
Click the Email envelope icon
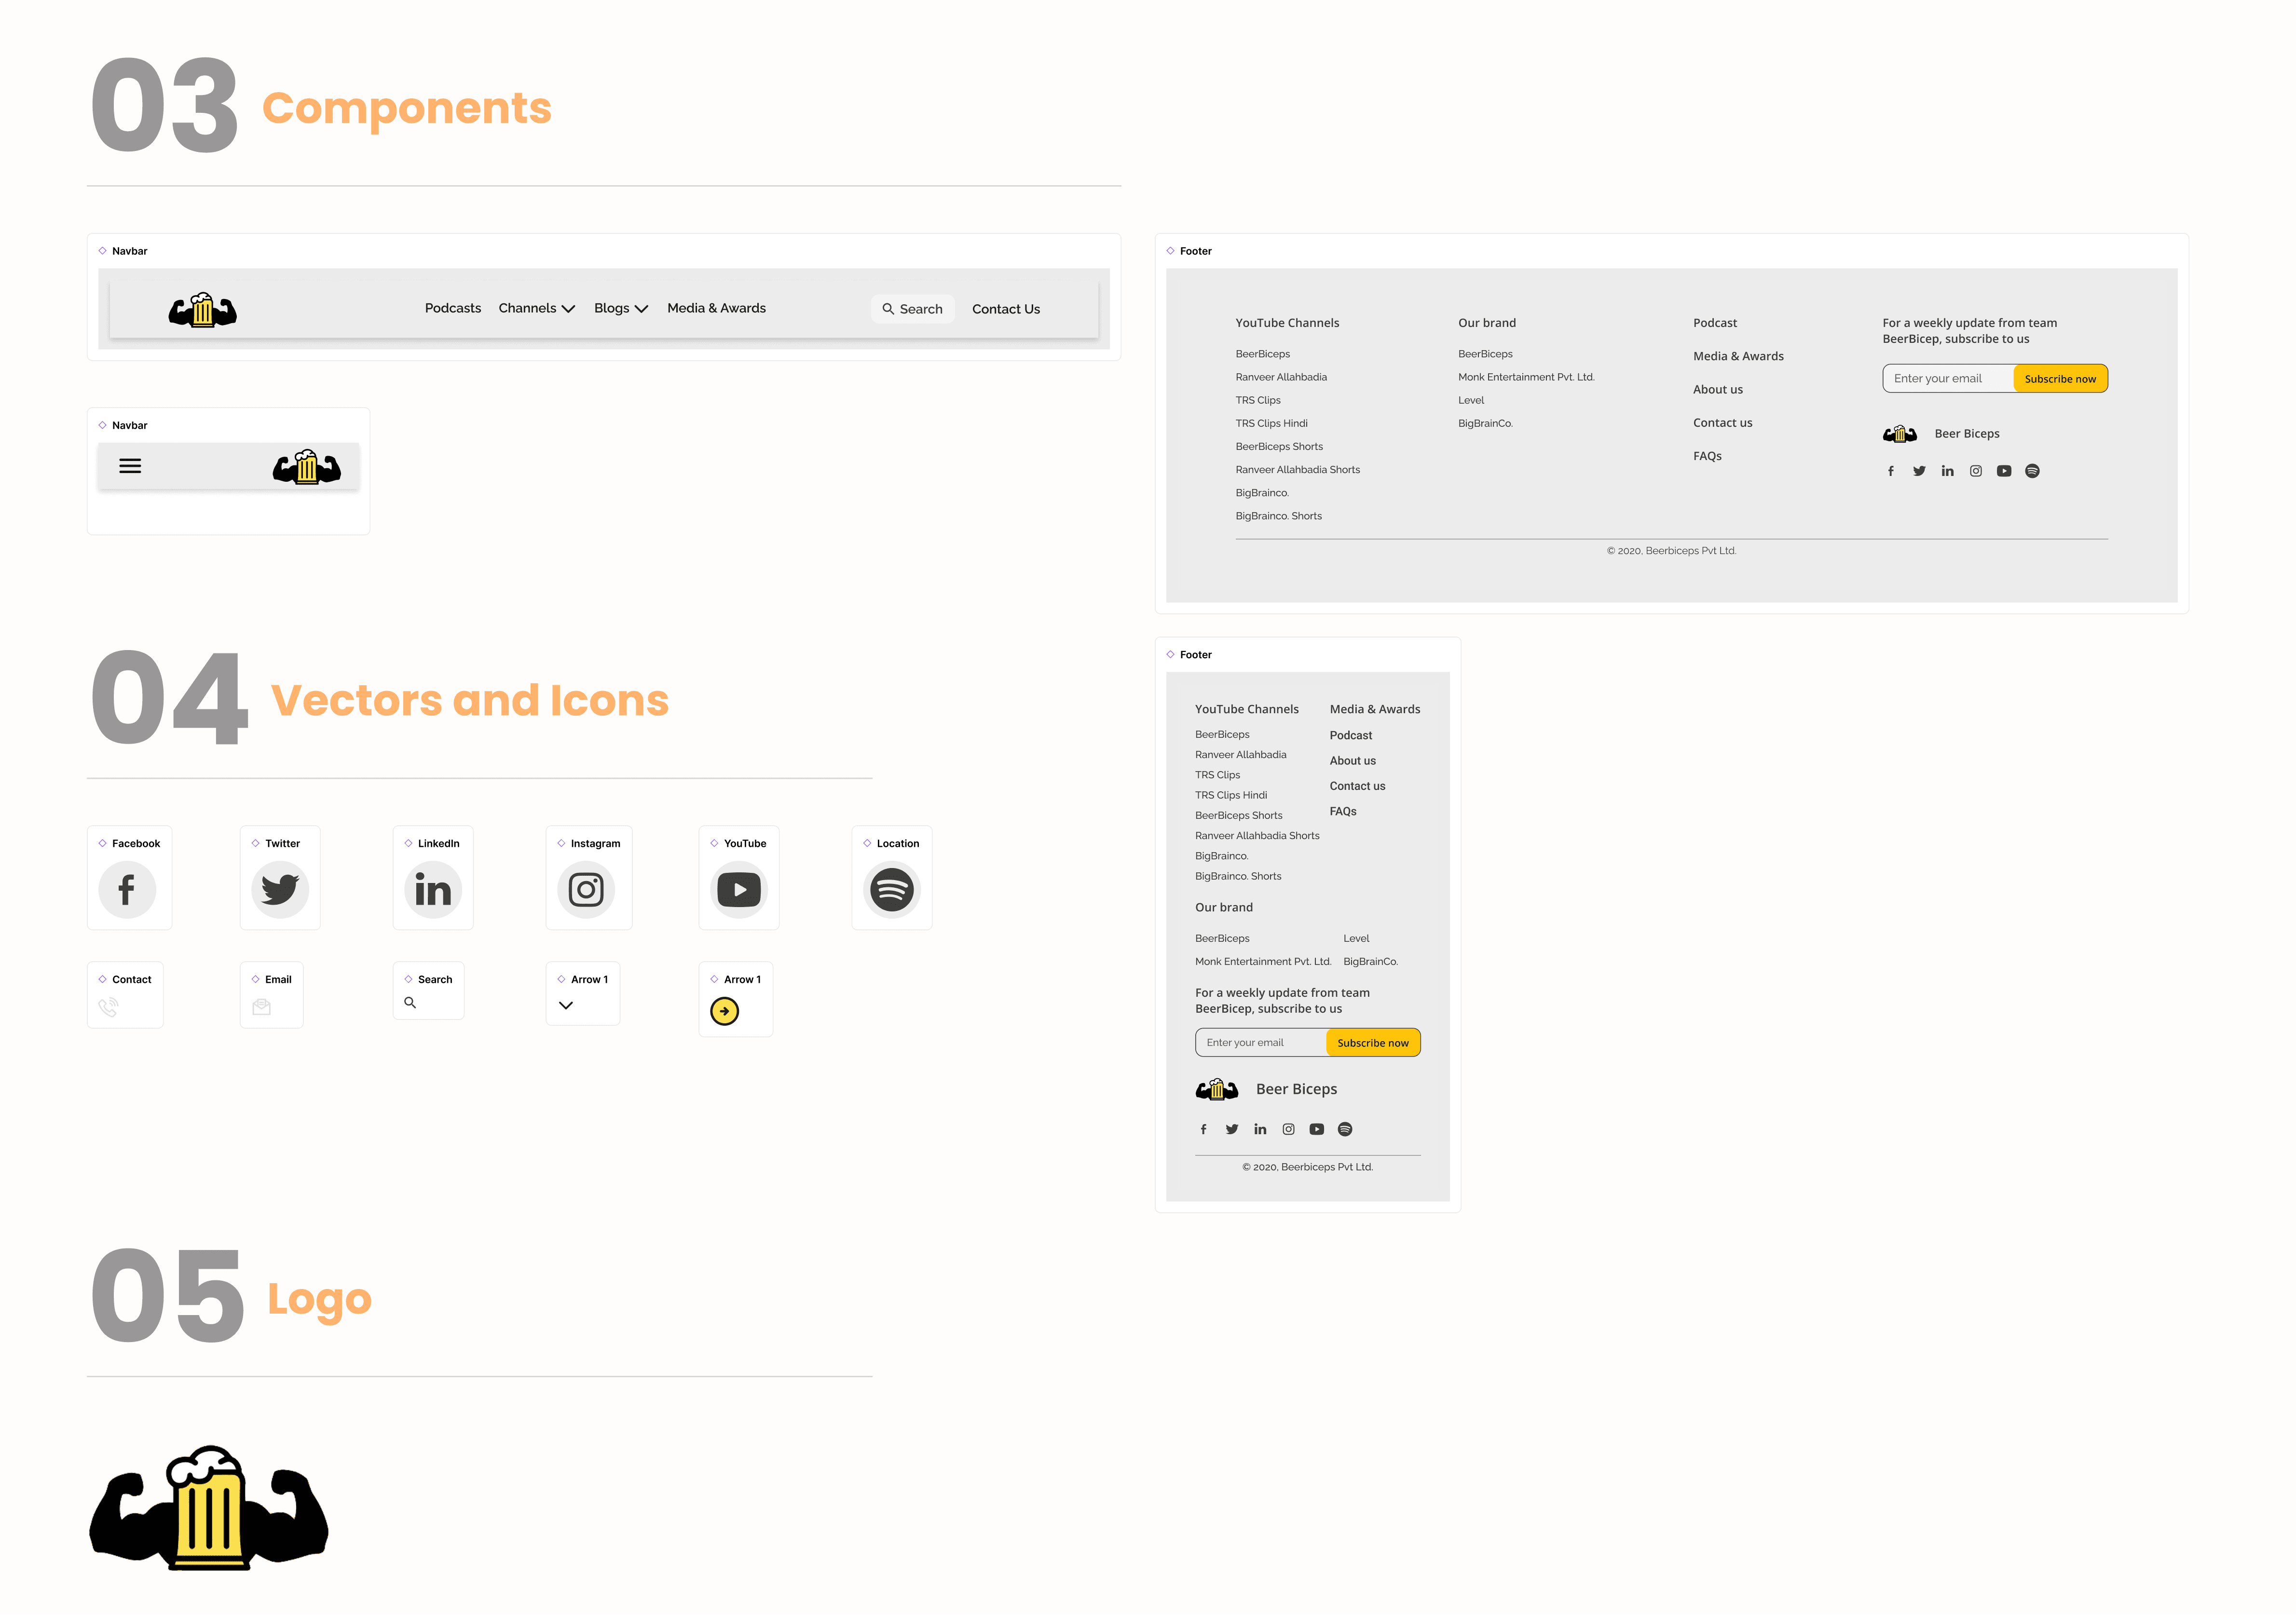(x=262, y=1008)
